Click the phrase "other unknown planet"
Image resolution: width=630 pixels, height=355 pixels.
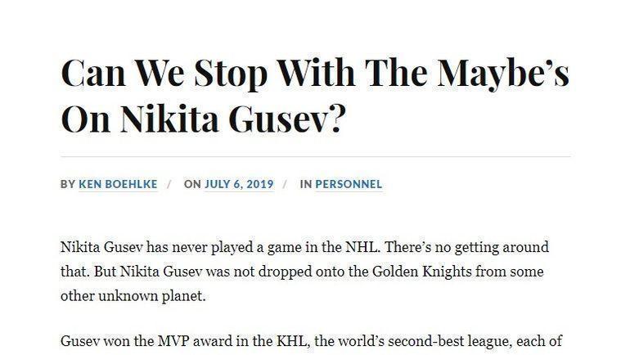click(x=133, y=296)
